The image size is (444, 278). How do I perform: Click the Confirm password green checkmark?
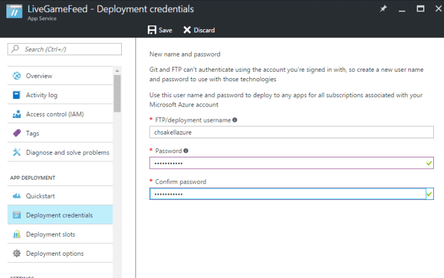(429, 194)
